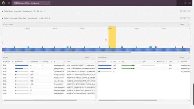Image resolution: width=194 pixels, height=109 pixels.
Task: Click Top Sessions Machine column header
Action: click(184, 62)
